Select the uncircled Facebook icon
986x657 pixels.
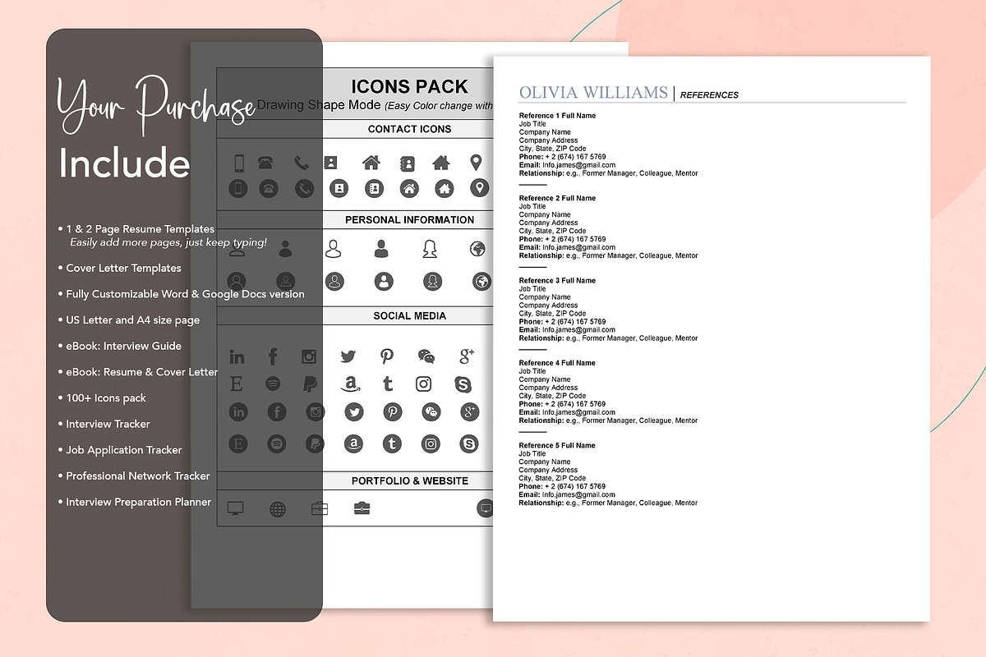pos(273,356)
